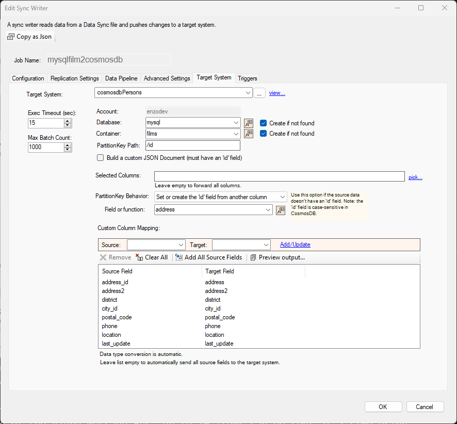The width and height of the screenshot is (457, 424).
Task: Click the pick... link for Selected Columns
Action: [415, 177]
